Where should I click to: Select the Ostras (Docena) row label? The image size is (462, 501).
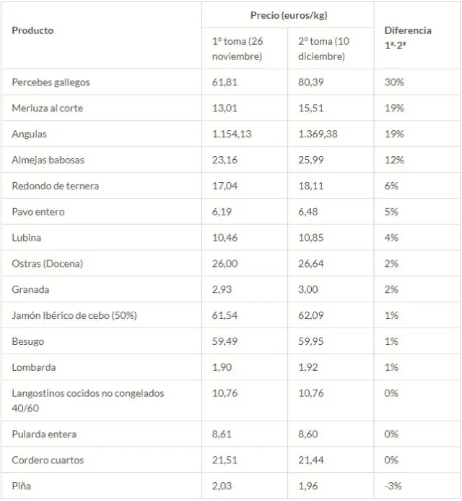(48, 264)
